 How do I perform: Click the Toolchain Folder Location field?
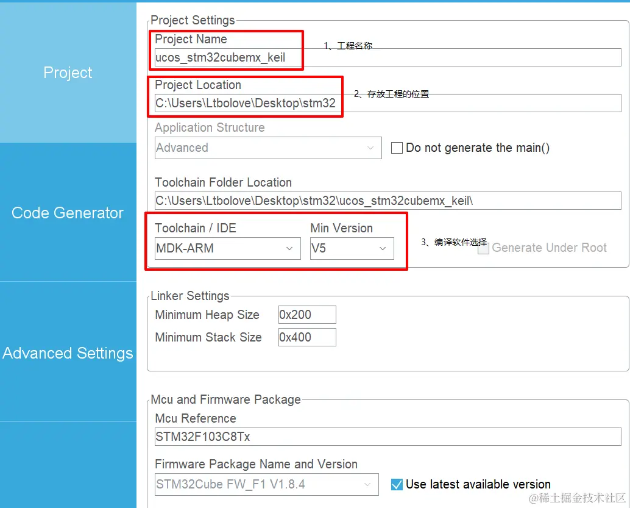tap(387, 200)
